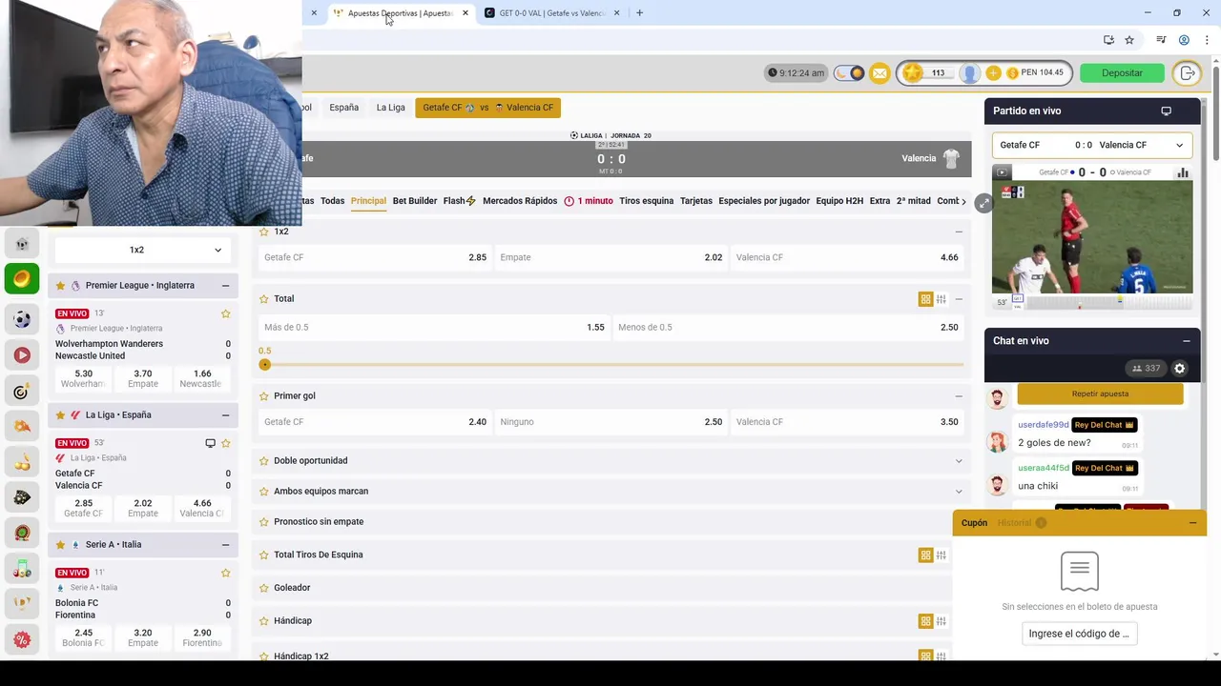This screenshot has width=1221, height=686.
Task: Click the live match video thumbnail
Action: point(1092,237)
